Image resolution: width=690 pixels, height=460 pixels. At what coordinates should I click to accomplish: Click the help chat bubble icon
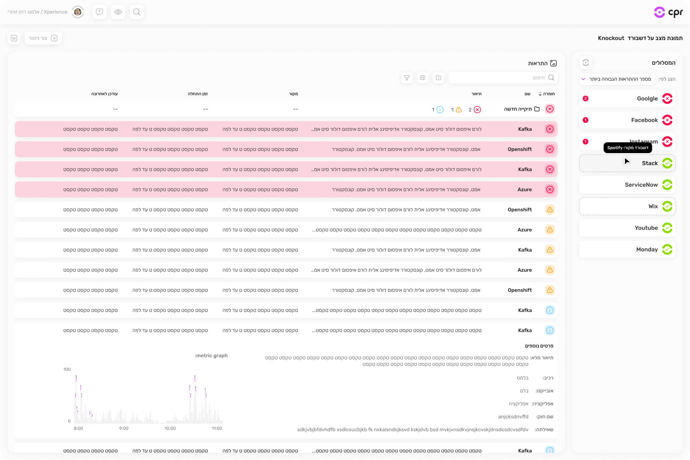(x=99, y=12)
